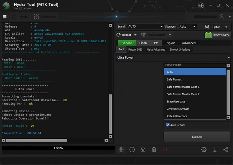Click 'Security Patch' value 2021-03-05
Viewport: 233px width, 165px height.
point(43,45)
